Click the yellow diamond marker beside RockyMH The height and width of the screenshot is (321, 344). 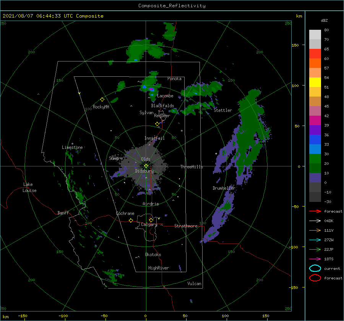tap(102, 100)
